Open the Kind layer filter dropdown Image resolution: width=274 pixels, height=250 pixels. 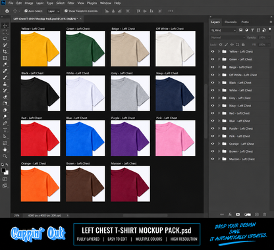click(x=223, y=30)
